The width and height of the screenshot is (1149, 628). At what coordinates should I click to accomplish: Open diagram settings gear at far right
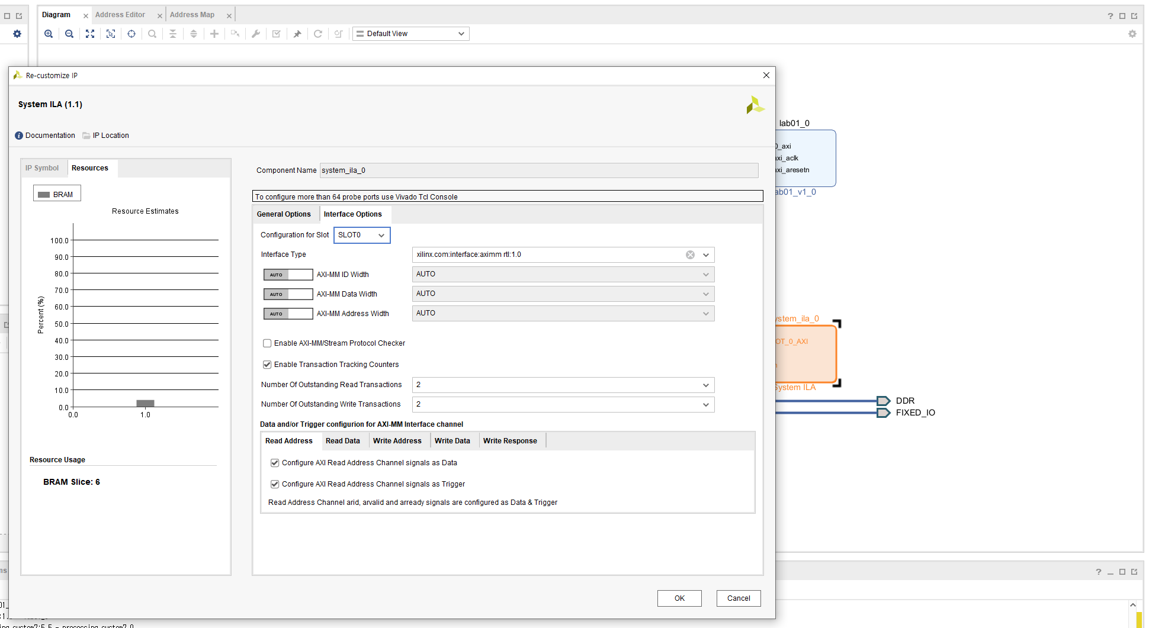pos(1132,34)
